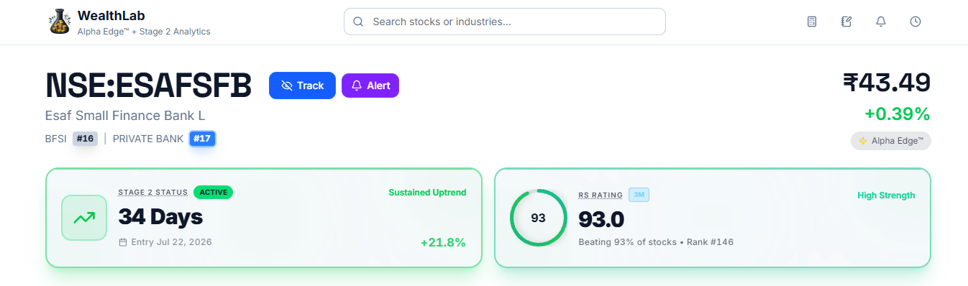The width and height of the screenshot is (968, 286).
Task: Click Beating 93% of stocks Rank #146 text
Action: pyautogui.click(x=656, y=242)
